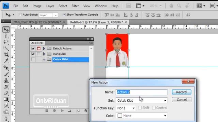
Task: Open the Image menu
Action: (37, 6)
